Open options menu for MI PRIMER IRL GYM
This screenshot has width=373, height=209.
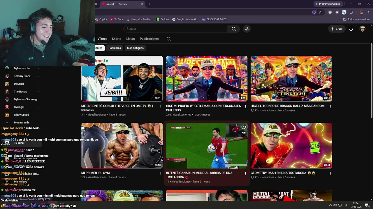point(161,174)
